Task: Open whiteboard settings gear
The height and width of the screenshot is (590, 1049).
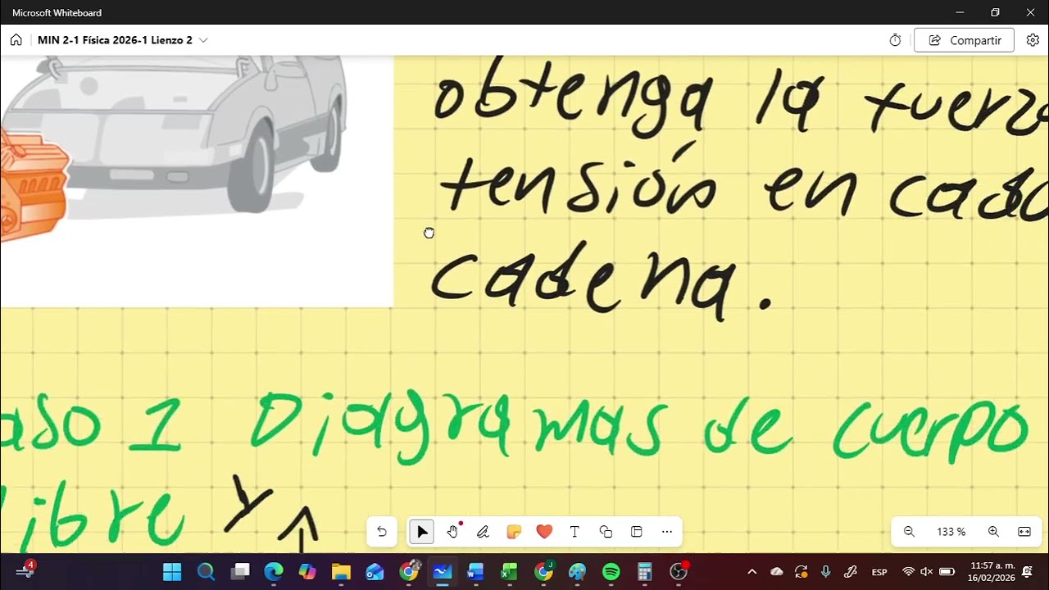Action: (1033, 40)
